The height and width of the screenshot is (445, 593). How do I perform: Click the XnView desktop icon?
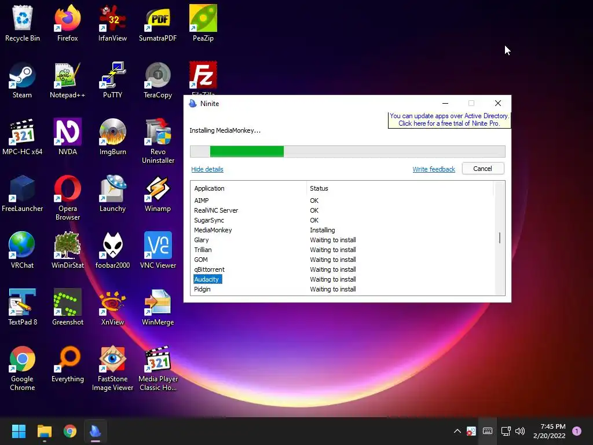click(112, 307)
